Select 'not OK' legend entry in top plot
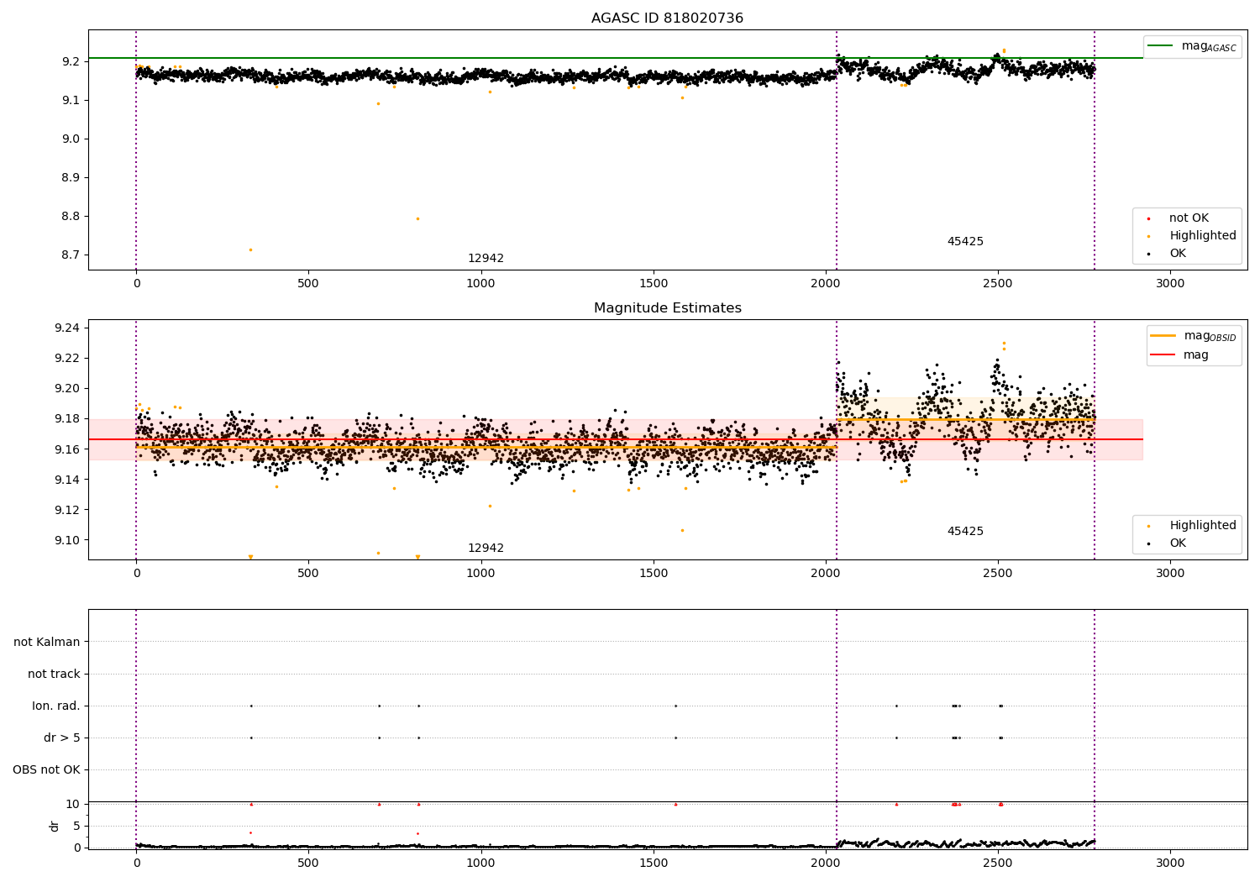This screenshot has height=882, width=1260. pos(1189,218)
